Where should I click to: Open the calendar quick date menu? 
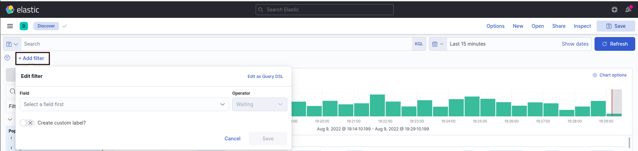click(x=438, y=44)
